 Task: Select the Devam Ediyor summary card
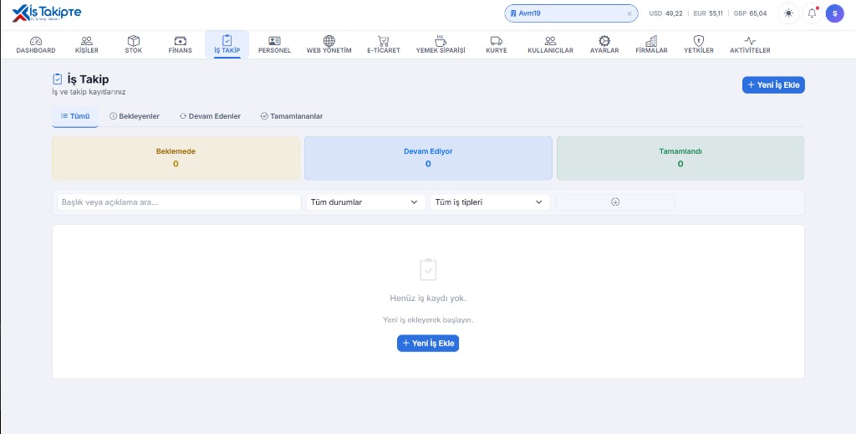pos(428,158)
